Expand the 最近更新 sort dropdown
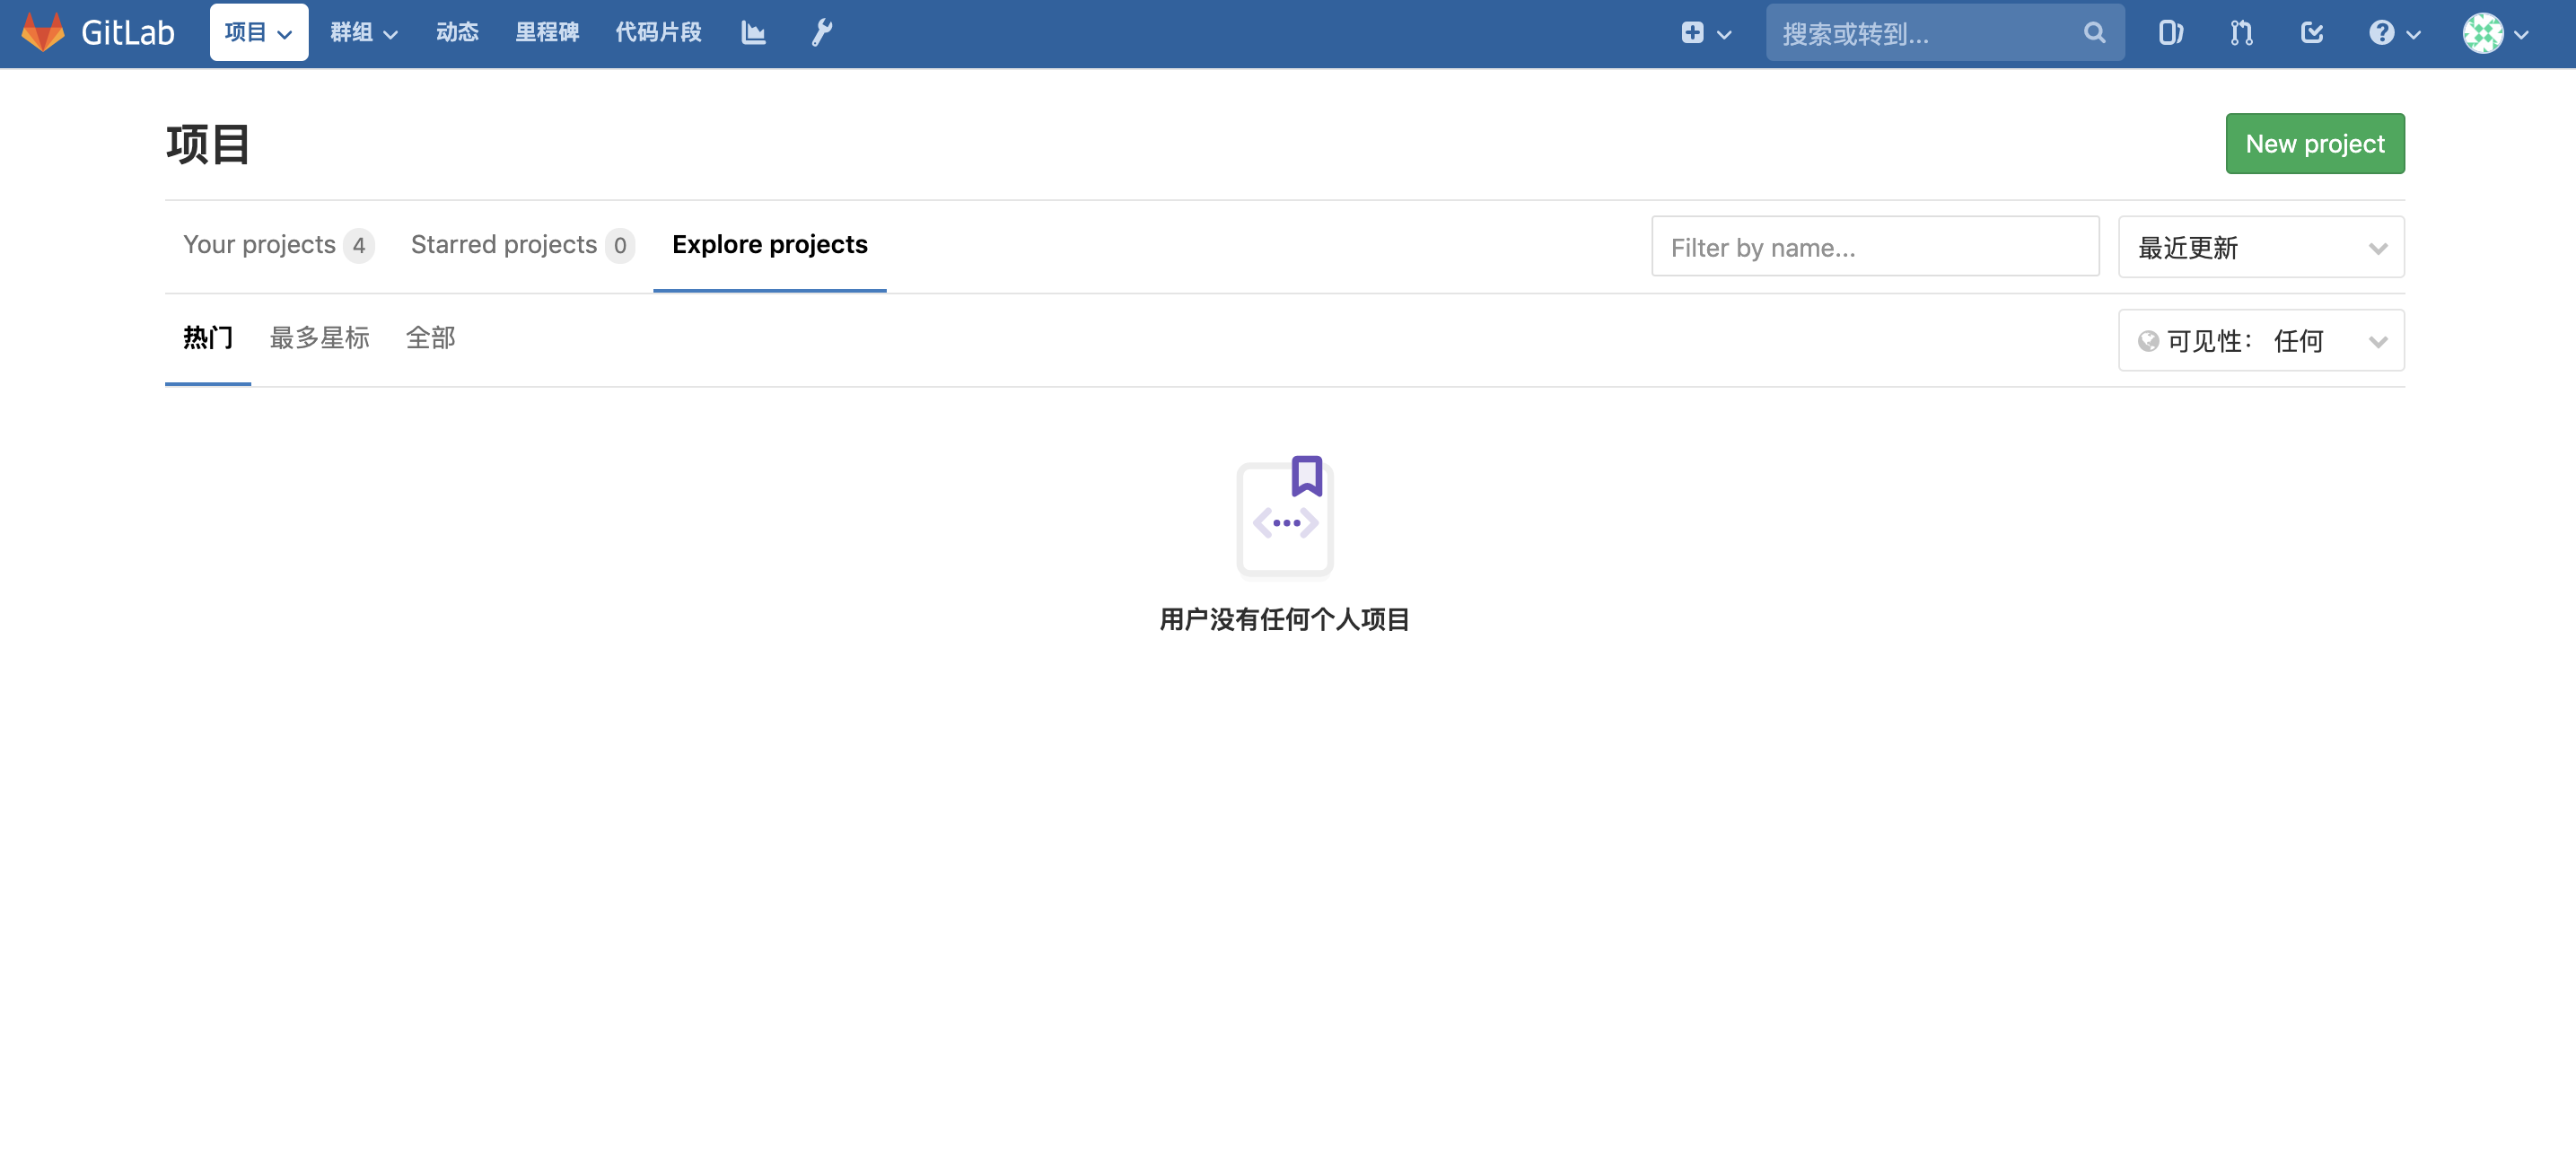The height and width of the screenshot is (1165, 2576). point(2260,247)
